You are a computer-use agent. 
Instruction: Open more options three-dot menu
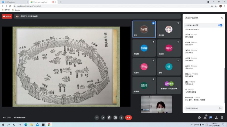(121, 117)
